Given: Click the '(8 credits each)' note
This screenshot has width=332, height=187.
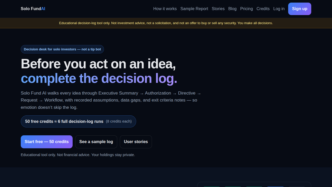Looking at the screenshot, I should pos(119,121).
